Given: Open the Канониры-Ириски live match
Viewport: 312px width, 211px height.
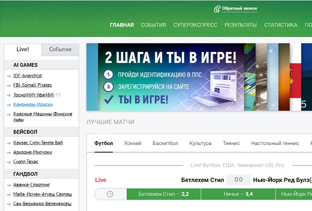Looking at the screenshot, I should pyautogui.click(x=33, y=104).
